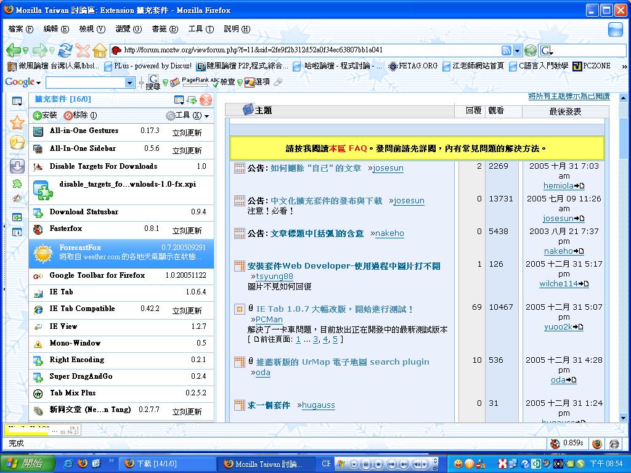Viewport: 631px width, 473px height.
Task: Open the forward button history dropdown arrow
Action: [x=52, y=51]
